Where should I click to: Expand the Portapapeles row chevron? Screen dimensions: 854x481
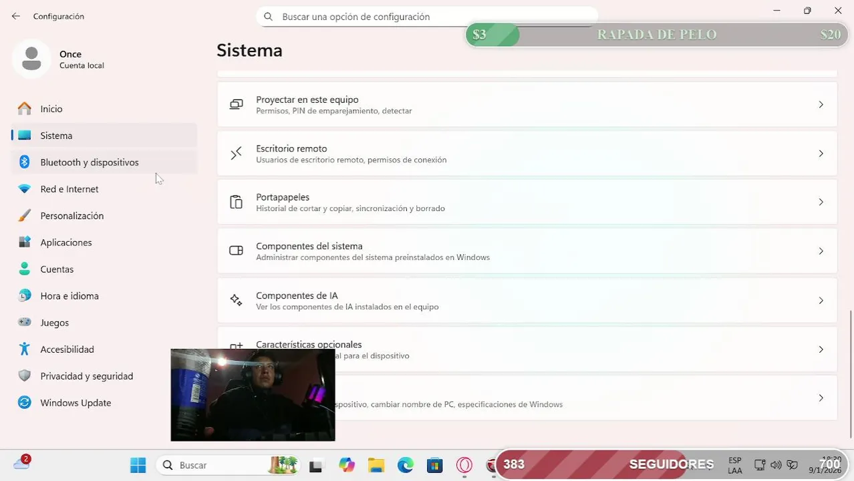[x=821, y=202]
